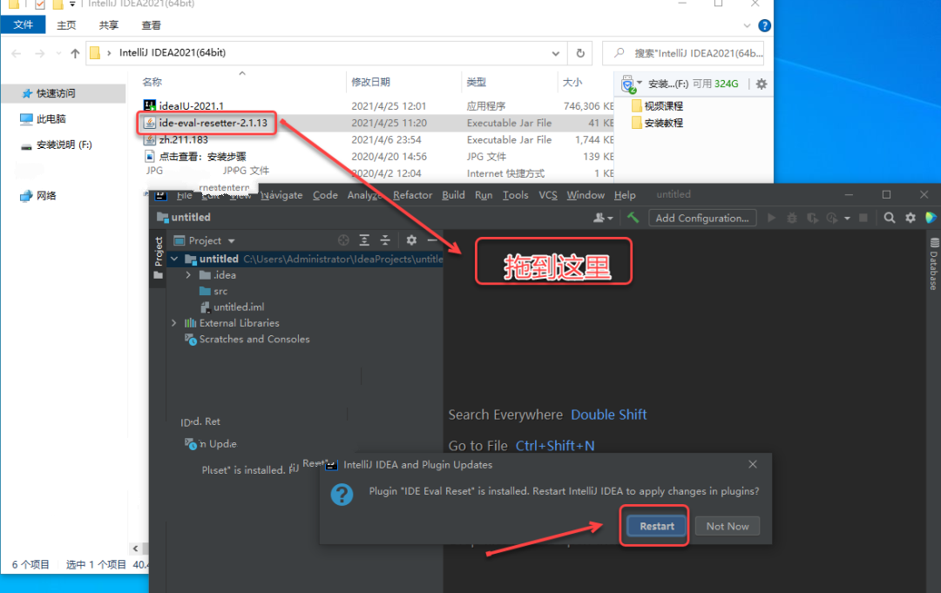Viewport: 941px width, 593px height.
Task: Click Select Opened File target icon
Action: [343, 240]
